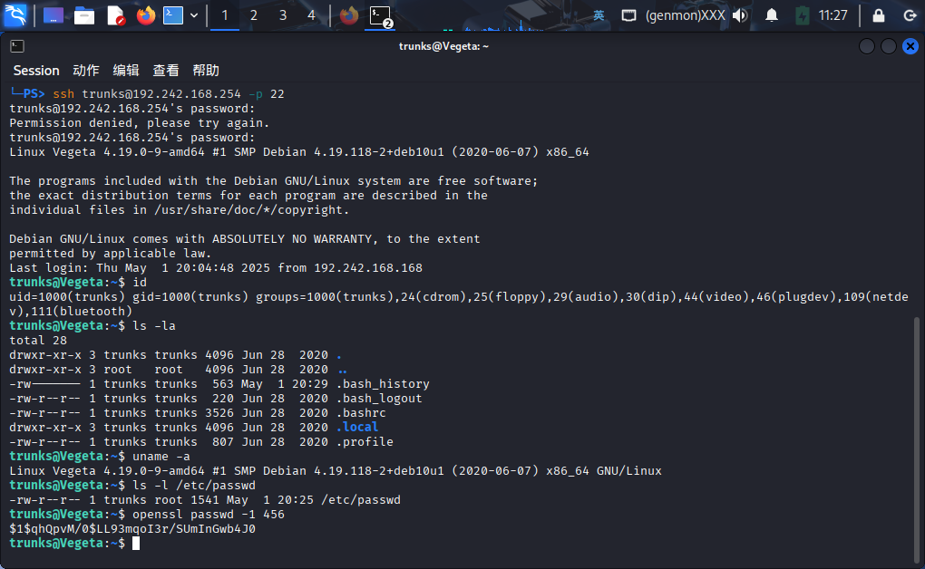Click window title 'trunks@Vegeta: ~'
925x569 pixels.
(x=443, y=46)
